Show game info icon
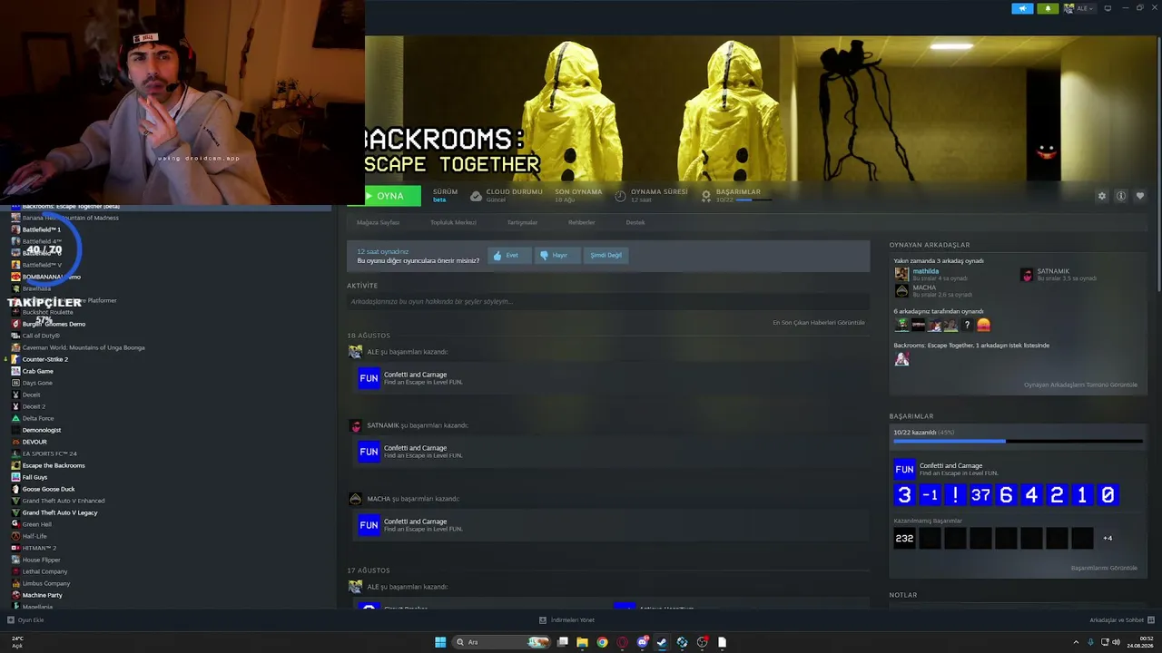Image resolution: width=1162 pixels, height=653 pixels. pyautogui.click(x=1121, y=196)
